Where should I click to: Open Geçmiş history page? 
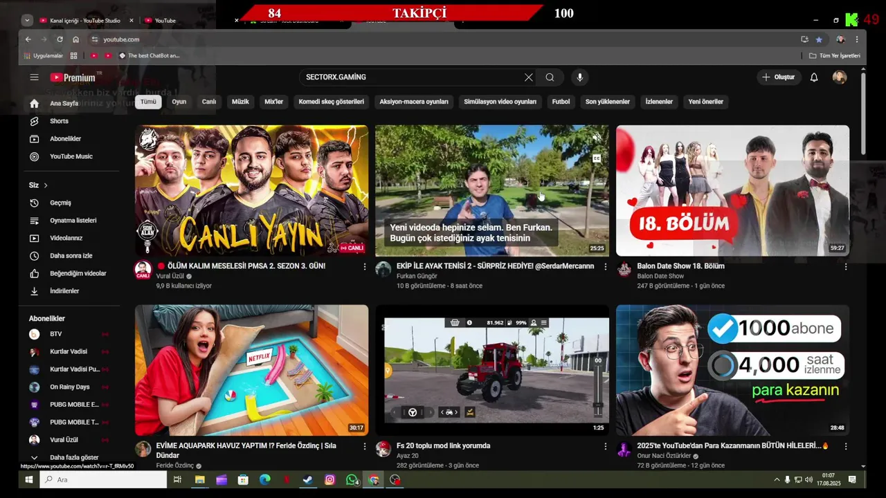[x=60, y=203]
